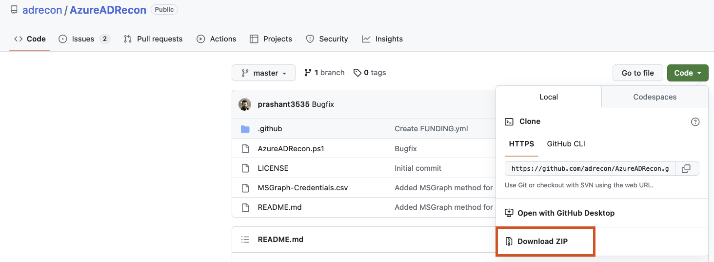Collapse the green Code dropdown button

pos(688,73)
